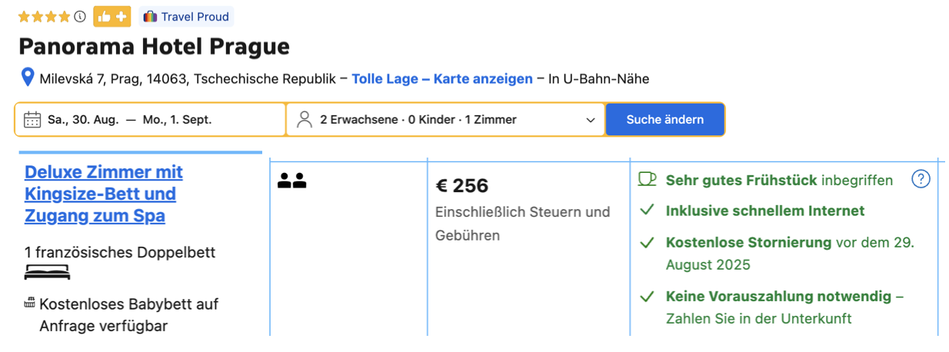Image resolution: width=949 pixels, height=352 pixels.
Task: Click the double bed icon
Action: click(x=47, y=272)
